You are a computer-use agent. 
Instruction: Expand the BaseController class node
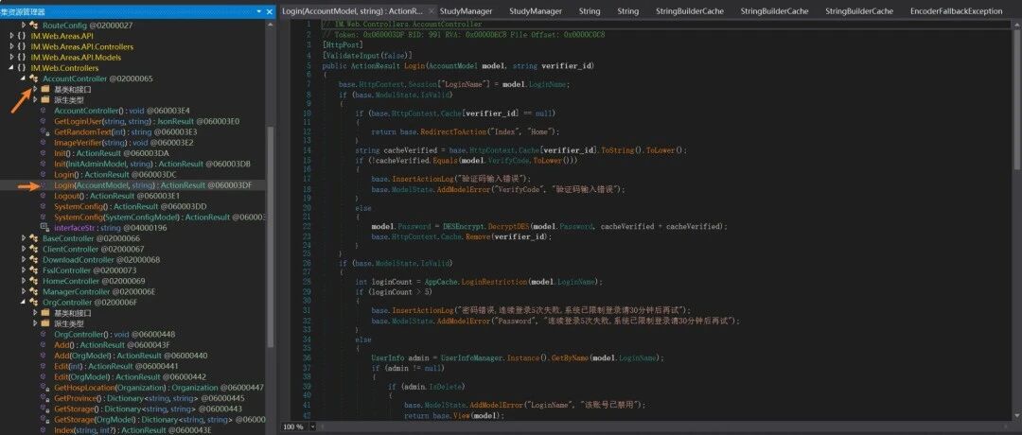click(x=24, y=238)
